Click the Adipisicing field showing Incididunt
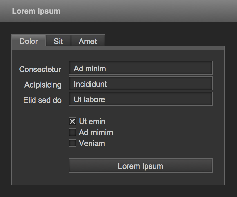237x197 pixels. point(141,83)
